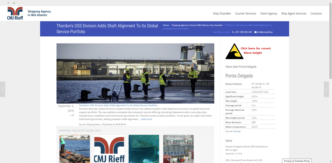Click the 'read more' link
332x163 pixels.
147,119
